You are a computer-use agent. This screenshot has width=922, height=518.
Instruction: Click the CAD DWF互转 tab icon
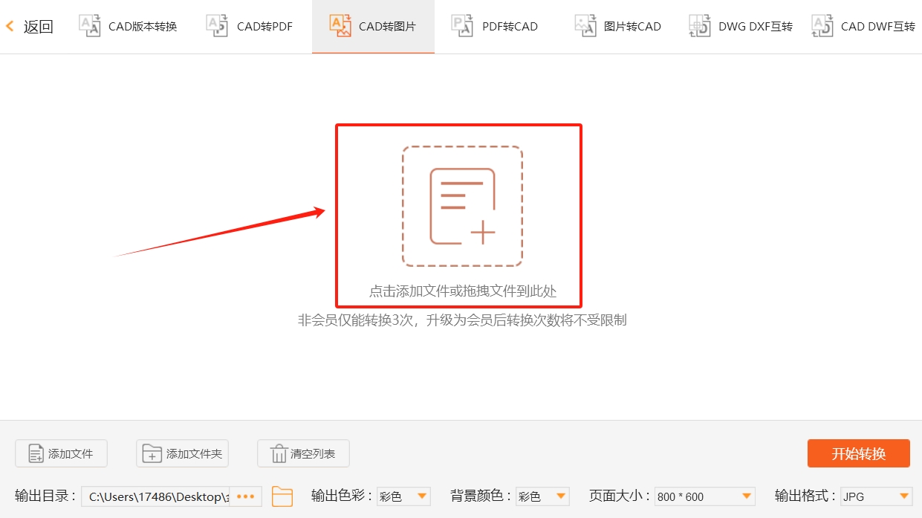[822, 26]
